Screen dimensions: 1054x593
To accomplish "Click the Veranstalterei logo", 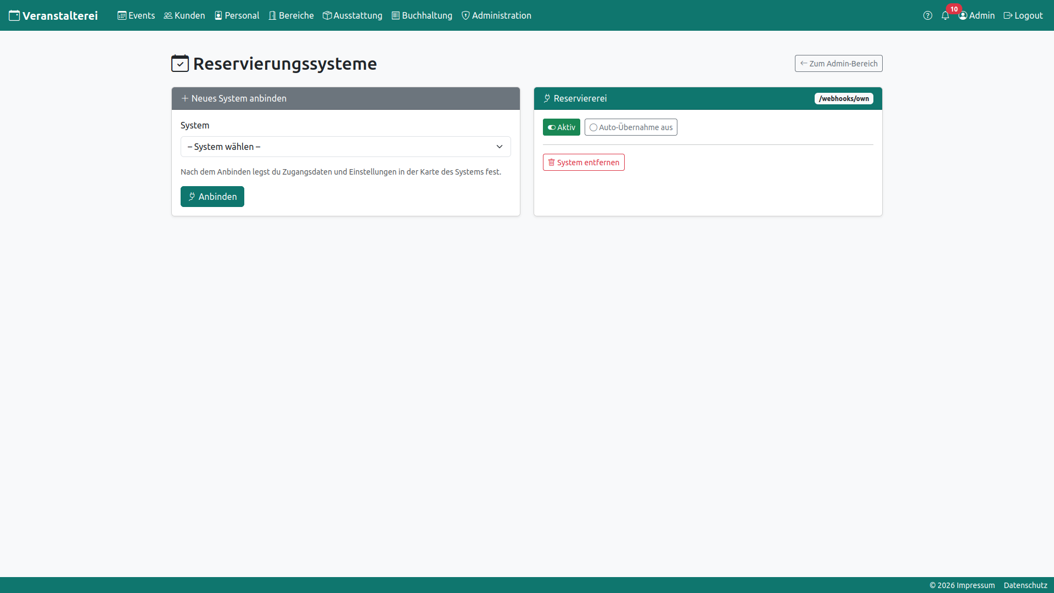I will tap(53, 15).
